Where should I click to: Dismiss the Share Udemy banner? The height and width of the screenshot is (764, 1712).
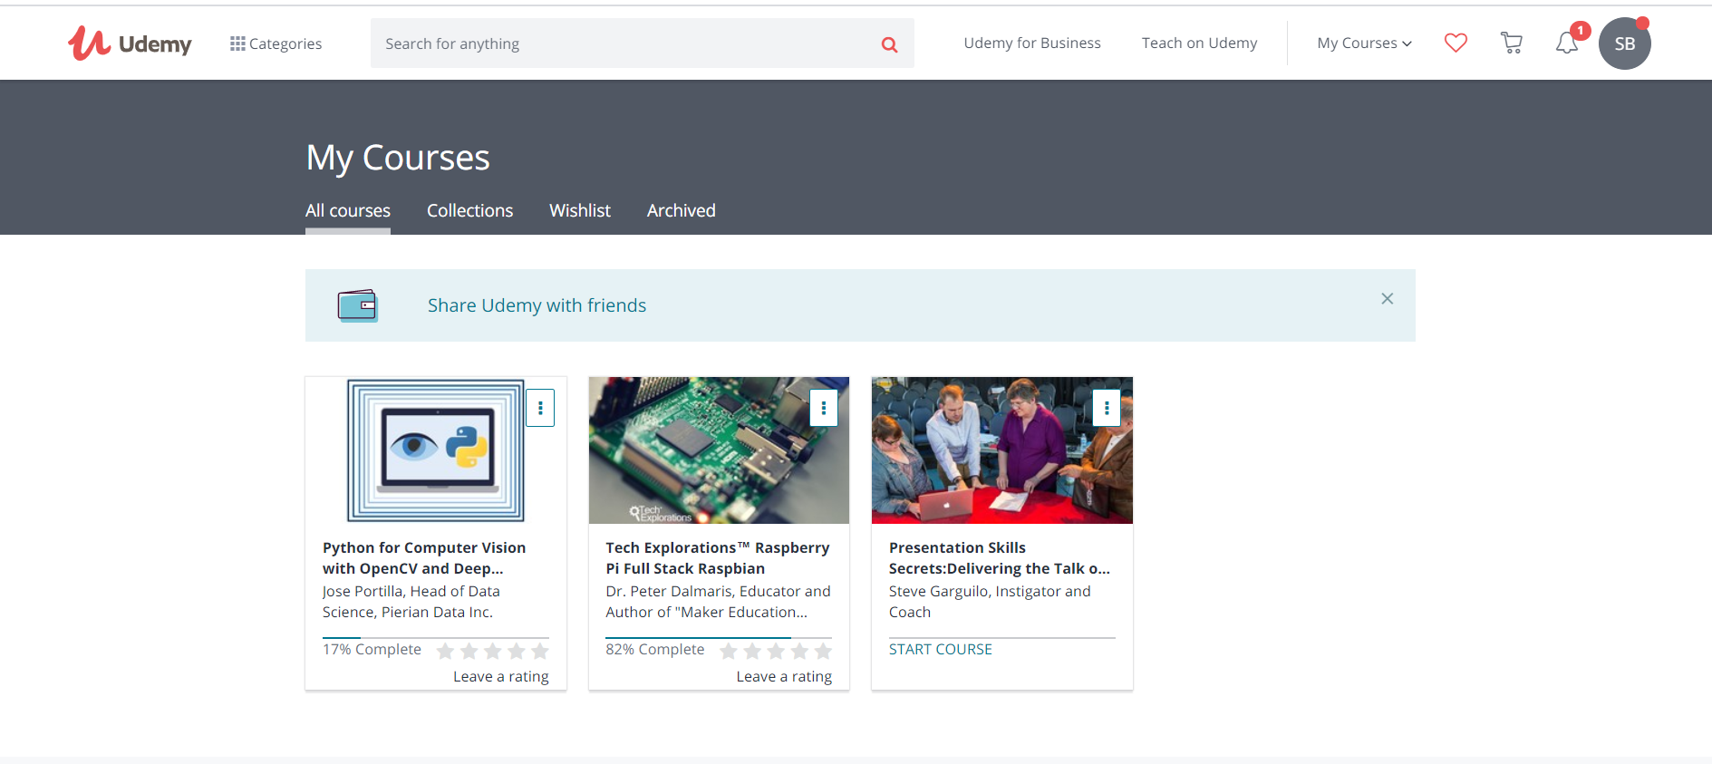(1387, 298)
